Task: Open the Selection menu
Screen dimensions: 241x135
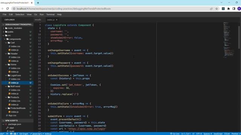Action: [20, 15]
